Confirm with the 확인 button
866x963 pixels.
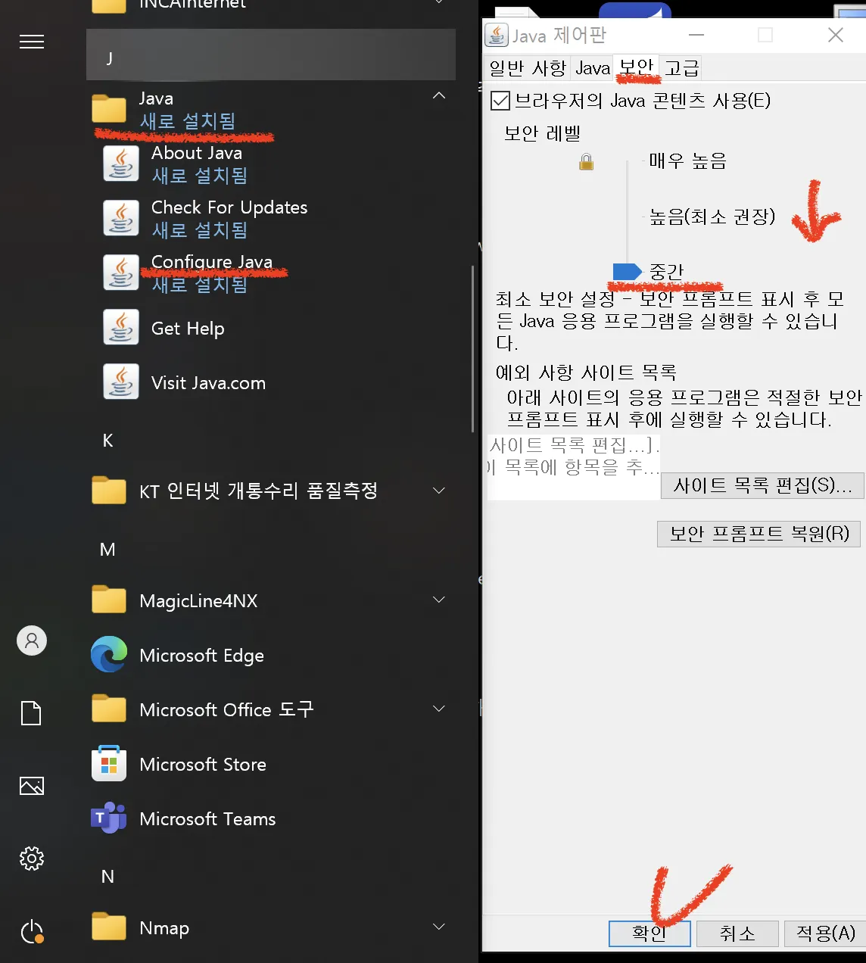(x=649, y=933)
